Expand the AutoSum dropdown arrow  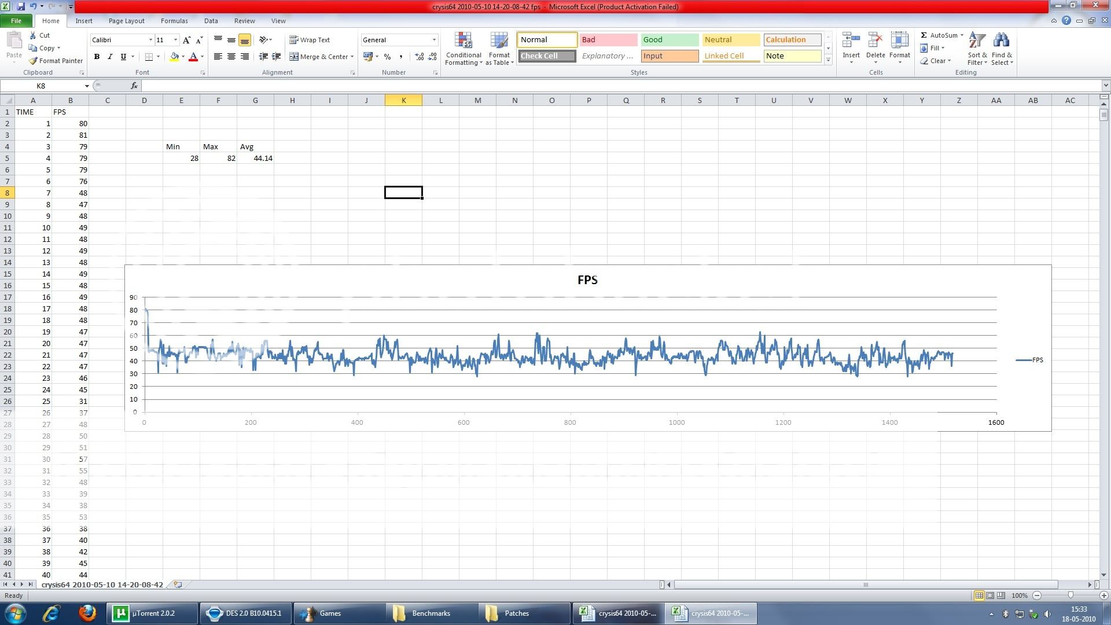[962, 35]
